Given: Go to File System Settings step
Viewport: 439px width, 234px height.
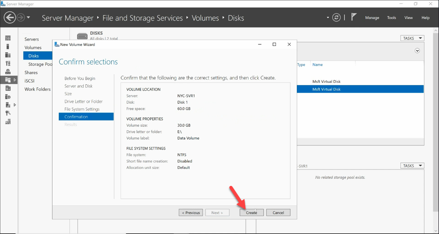Looking at the screenshot, I should click(82, 109).
